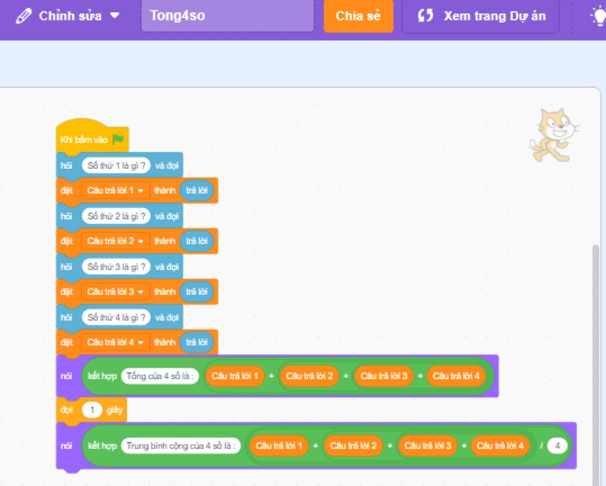
Task: Edit question text Số thứ 3 là gì ?
Action: coord(116,267)
